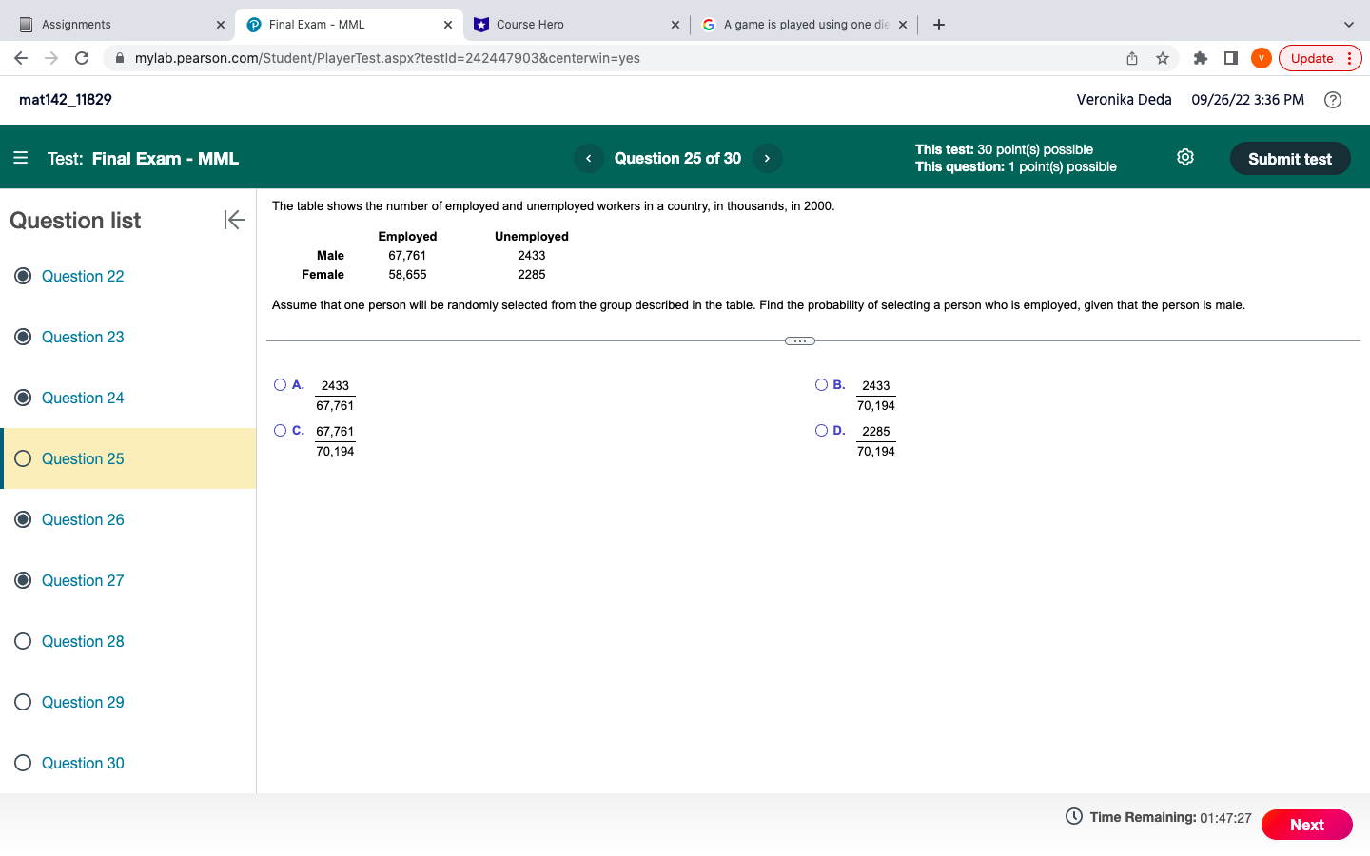Click the 58,655 employed female cell
The image size is (1370, 856).
pyautogui.click(x=407, y=274)
